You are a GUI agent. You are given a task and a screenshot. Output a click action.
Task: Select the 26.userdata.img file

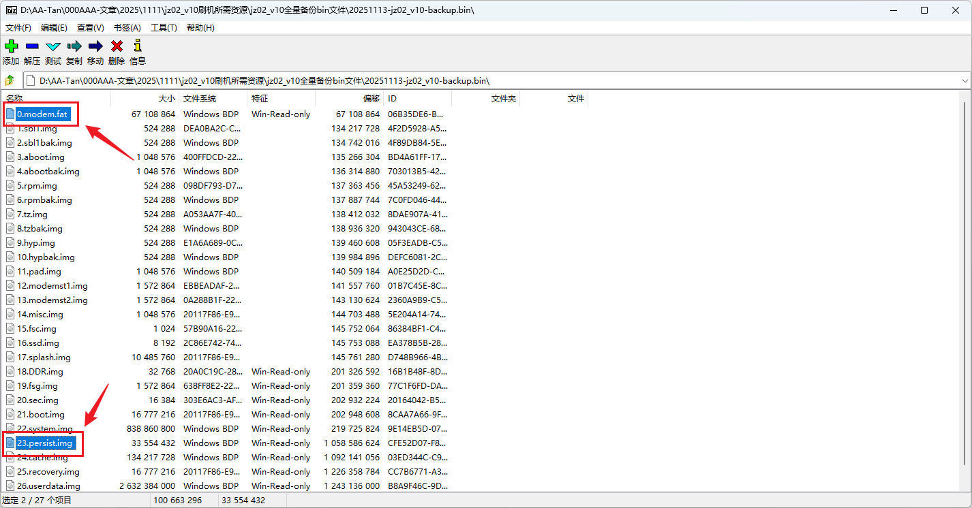point(48,486)
